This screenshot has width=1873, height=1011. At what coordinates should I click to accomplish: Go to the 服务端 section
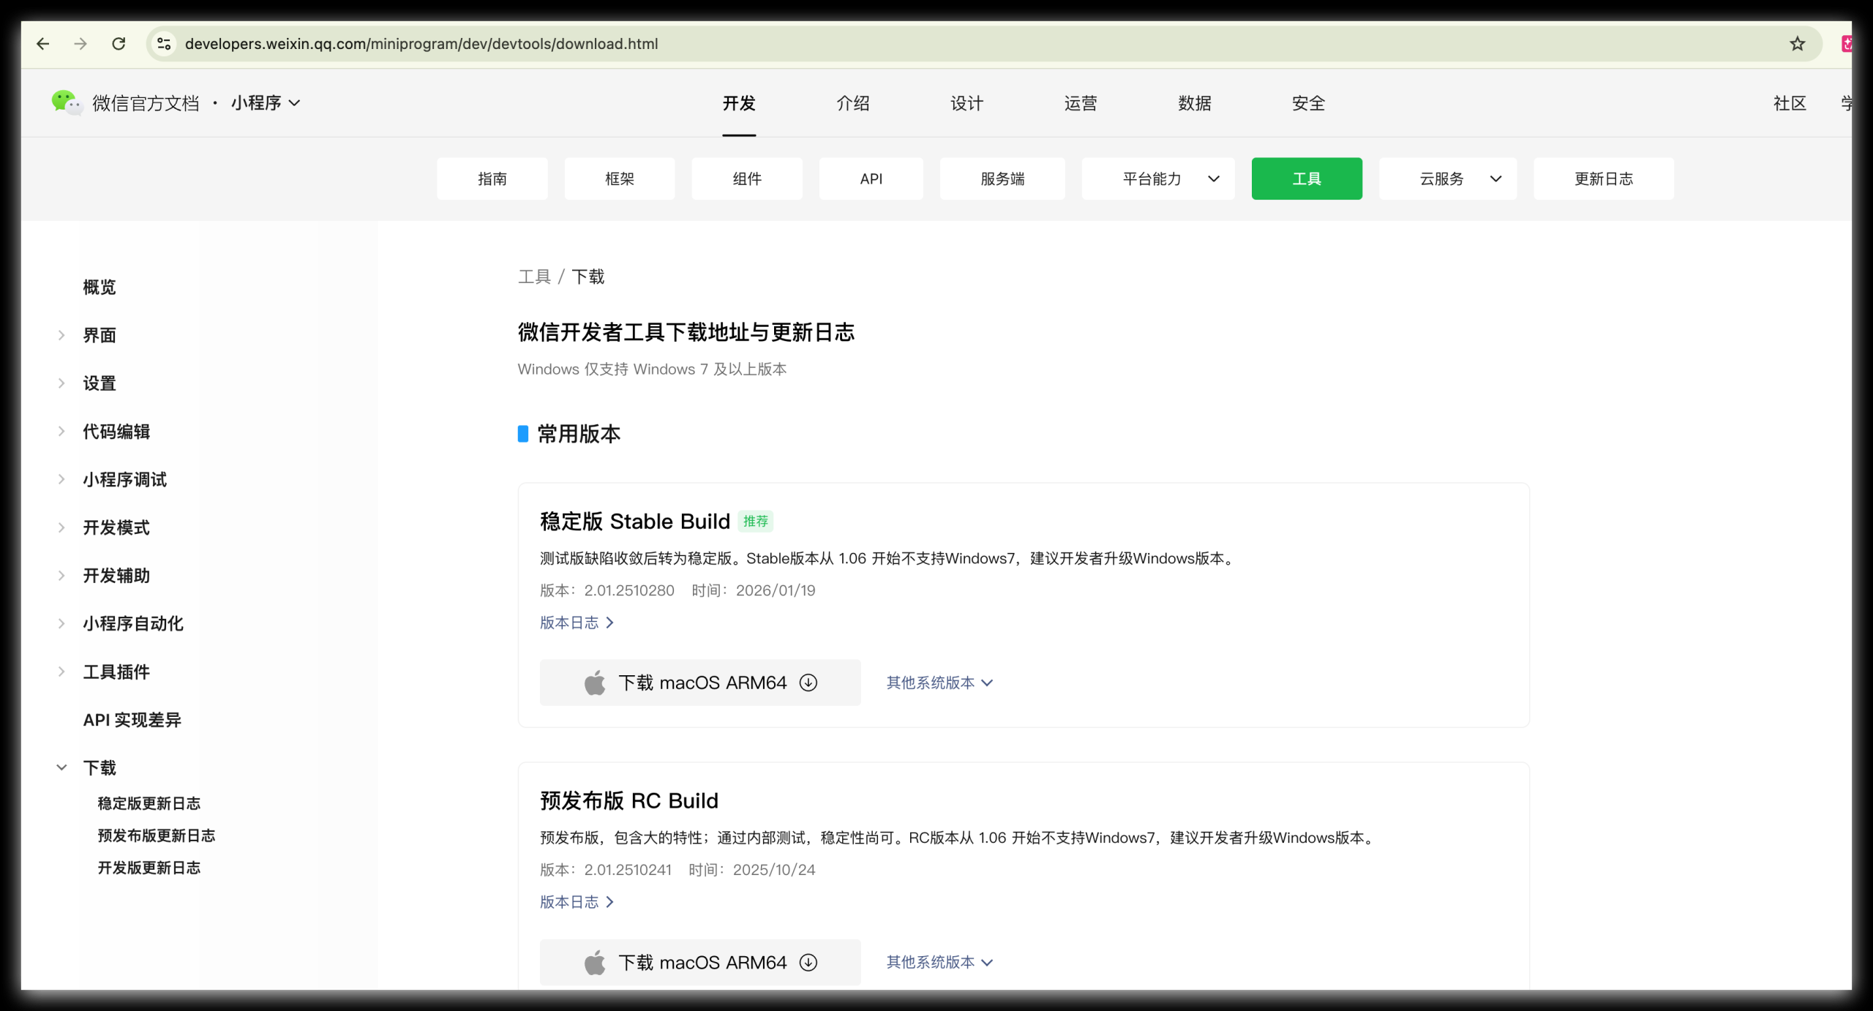coord(1002,178)
